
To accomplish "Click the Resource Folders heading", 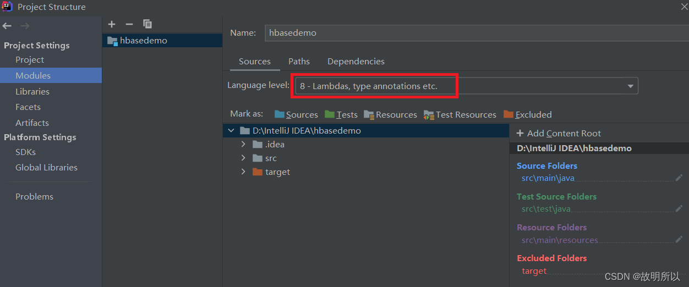I will (x=551, y=227).
